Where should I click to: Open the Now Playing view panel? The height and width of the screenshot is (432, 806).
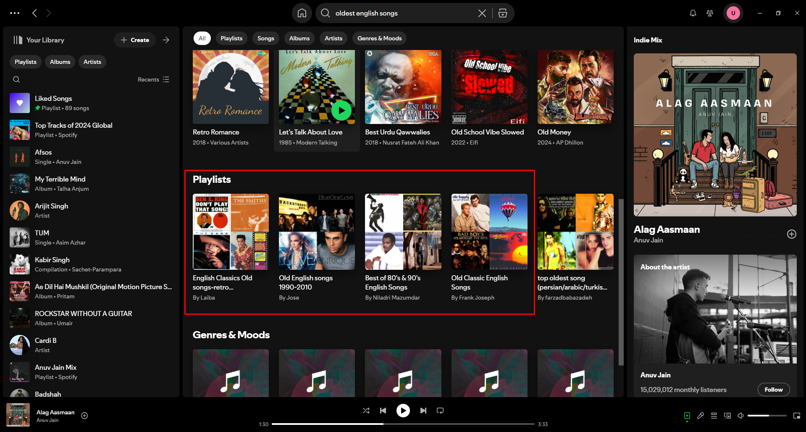coord(687,415)
